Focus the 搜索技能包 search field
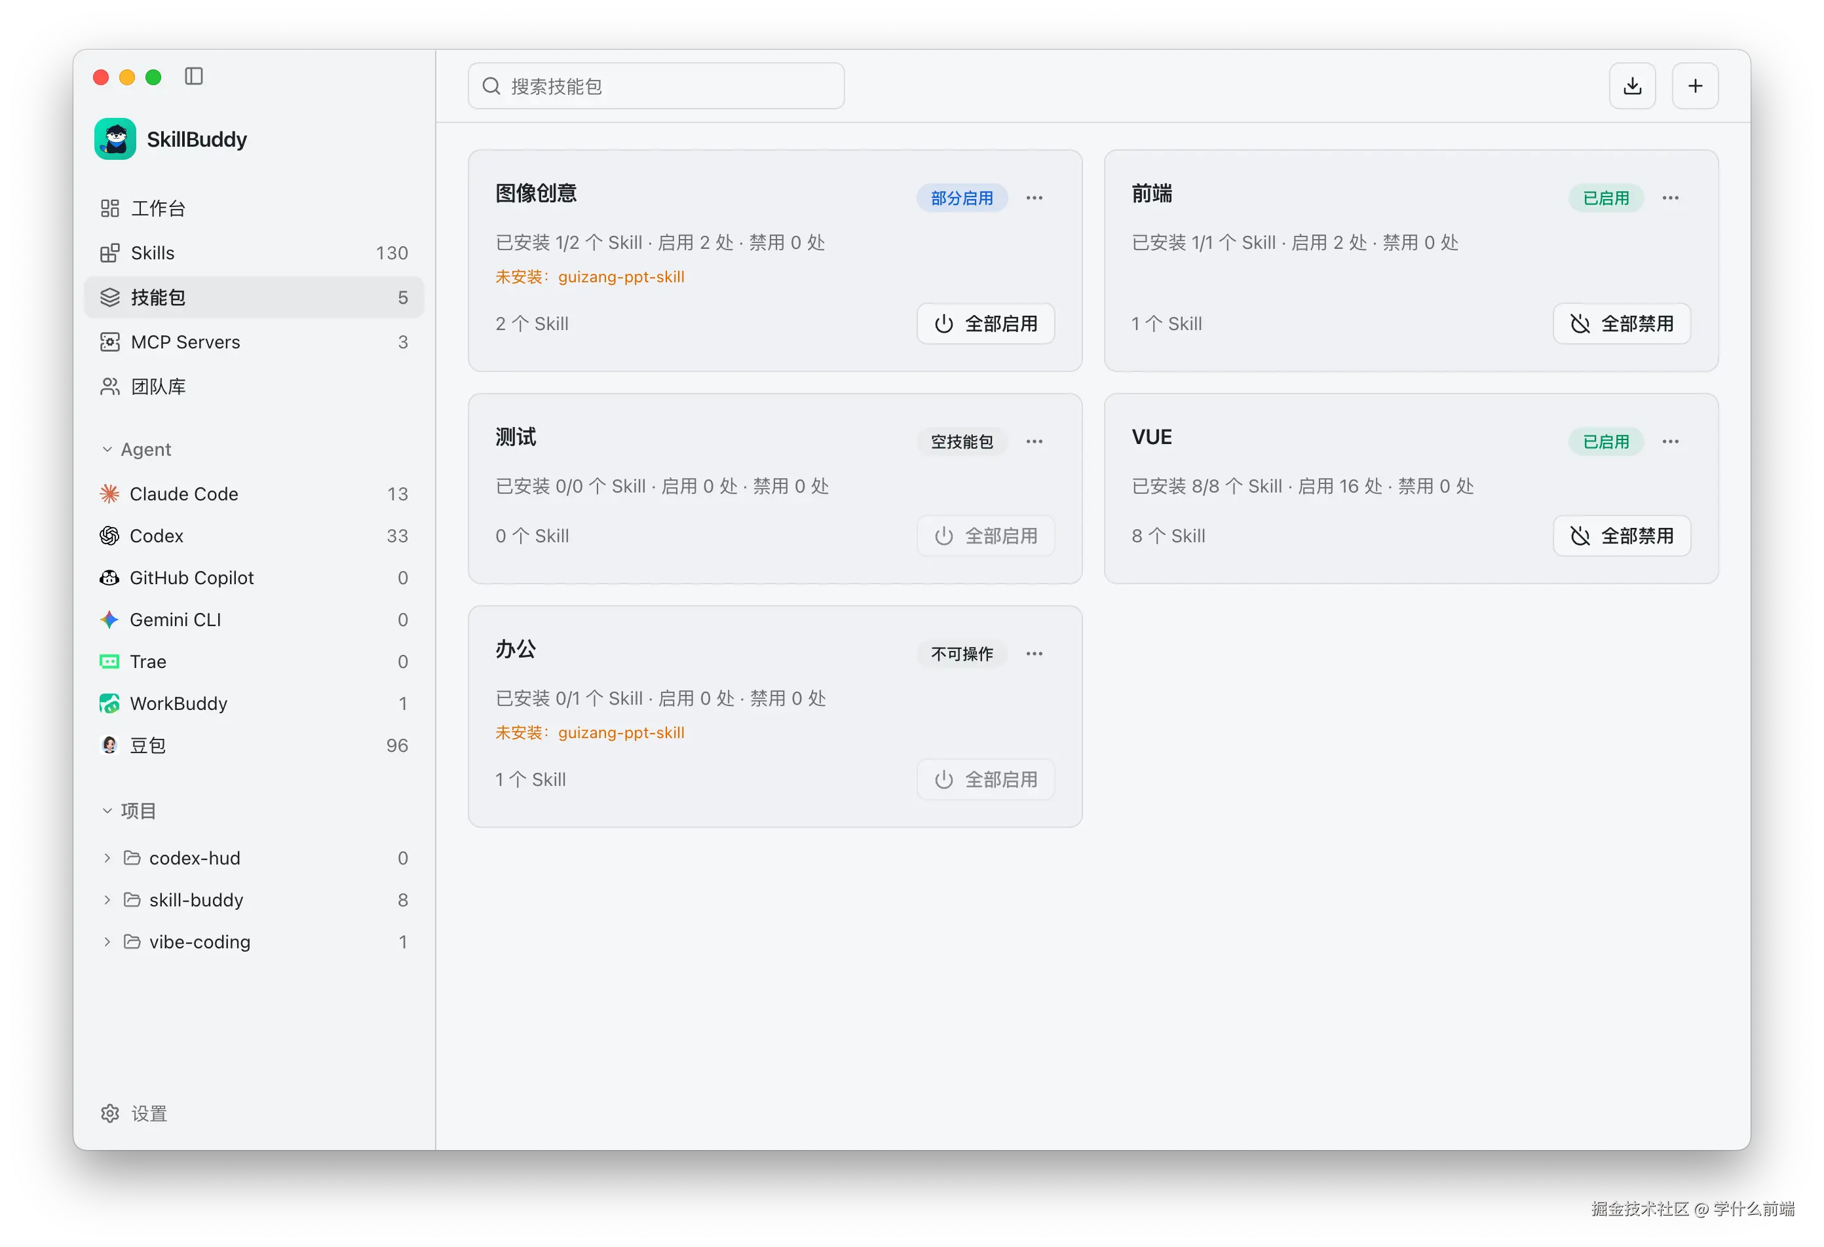 656,86
